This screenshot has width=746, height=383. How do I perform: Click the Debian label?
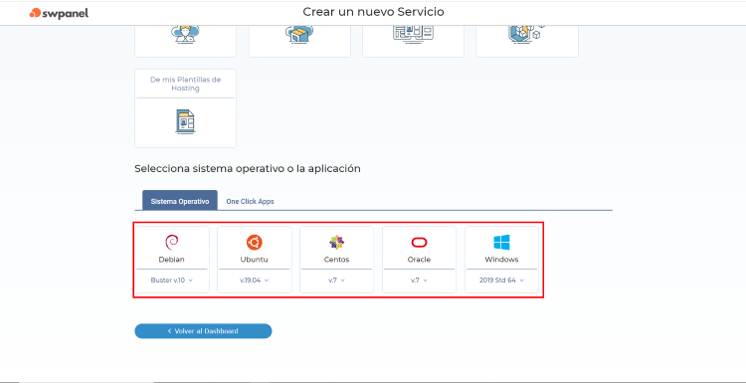(x=172, y=260)
